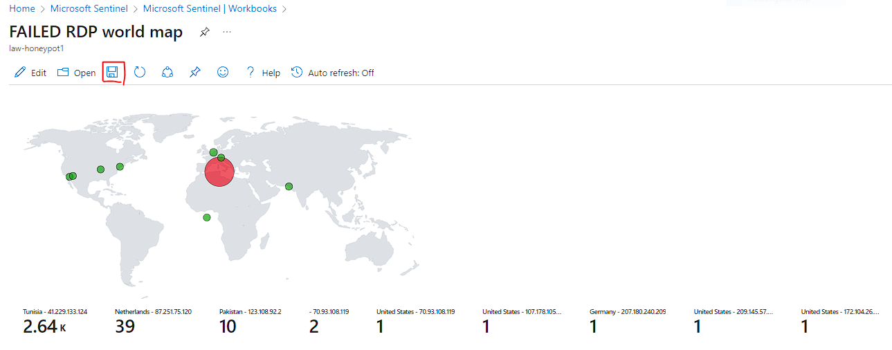Viewport: 892px width, 350px height.
Task: Select the Pakistan - 123.108.92.2 tile
Action: tap(251, 322)
